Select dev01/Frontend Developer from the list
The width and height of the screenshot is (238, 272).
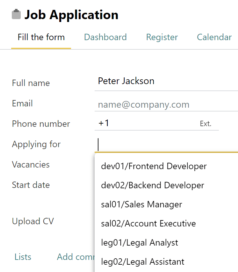pyautogui.click(x=154, y=166)
